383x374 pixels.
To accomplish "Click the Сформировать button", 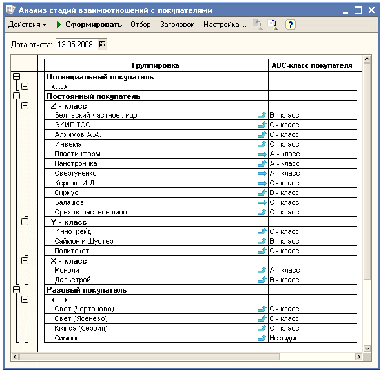I will click(89, 25).
